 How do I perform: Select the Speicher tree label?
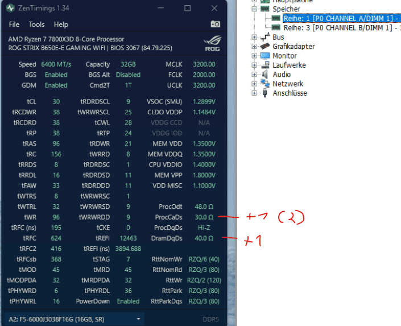click(286, 9)
